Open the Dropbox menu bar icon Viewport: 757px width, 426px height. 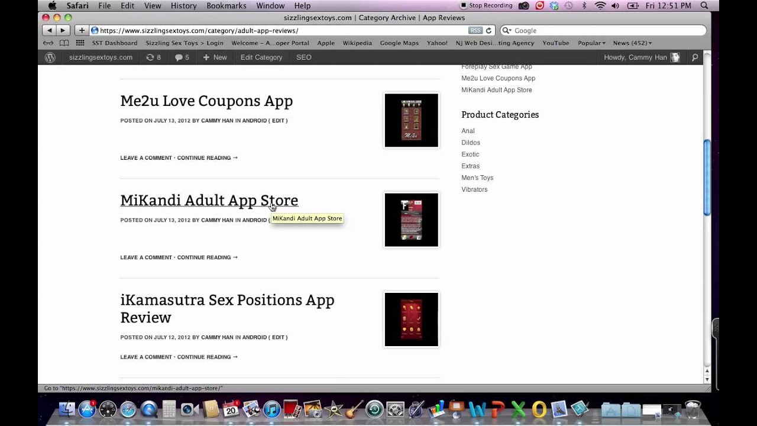point(554,5)
